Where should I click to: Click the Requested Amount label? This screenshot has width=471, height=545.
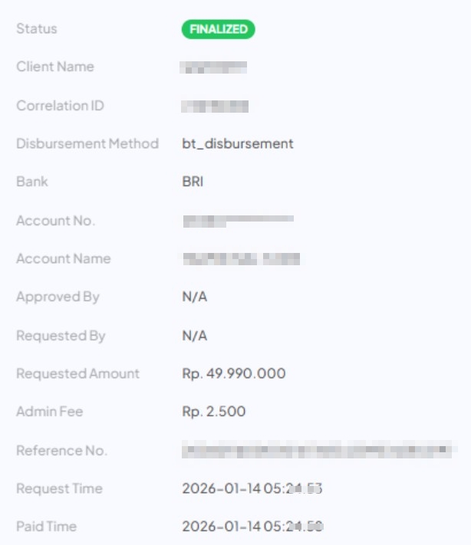point(78,374)
